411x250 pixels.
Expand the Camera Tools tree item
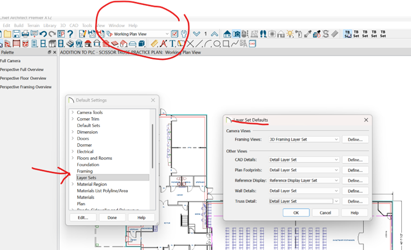72,112
